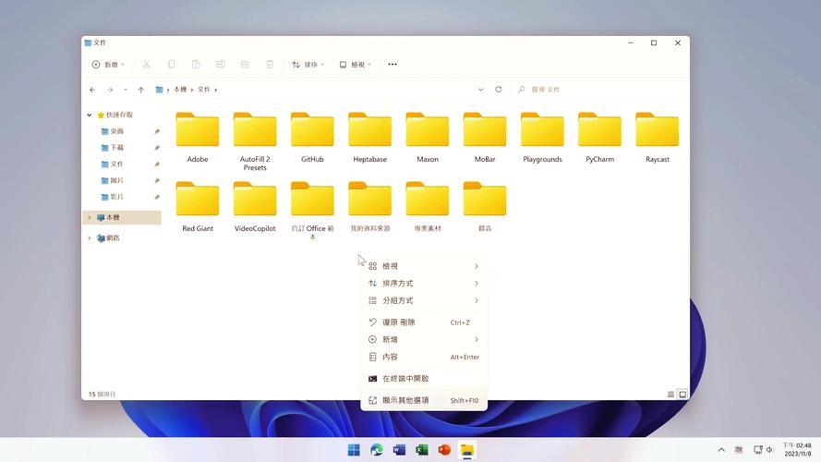Open the Windows Start menu
Viewport: 821px width, 462px height.
tap(354, 450)
